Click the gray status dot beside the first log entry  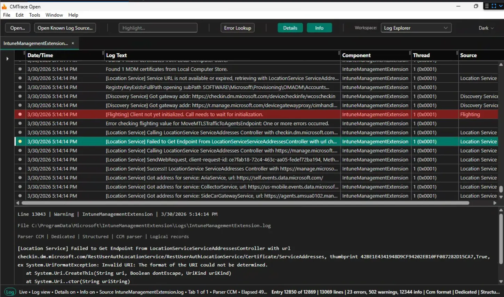(20, 69)
